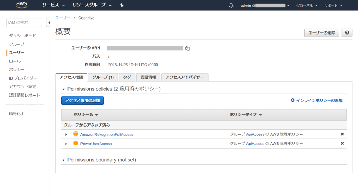Switch to the 認証情報 tab

148,77
